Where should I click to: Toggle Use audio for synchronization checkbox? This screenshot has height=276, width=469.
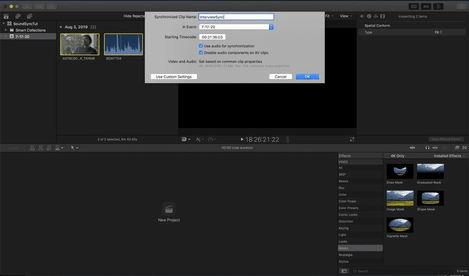coord(201,46)
